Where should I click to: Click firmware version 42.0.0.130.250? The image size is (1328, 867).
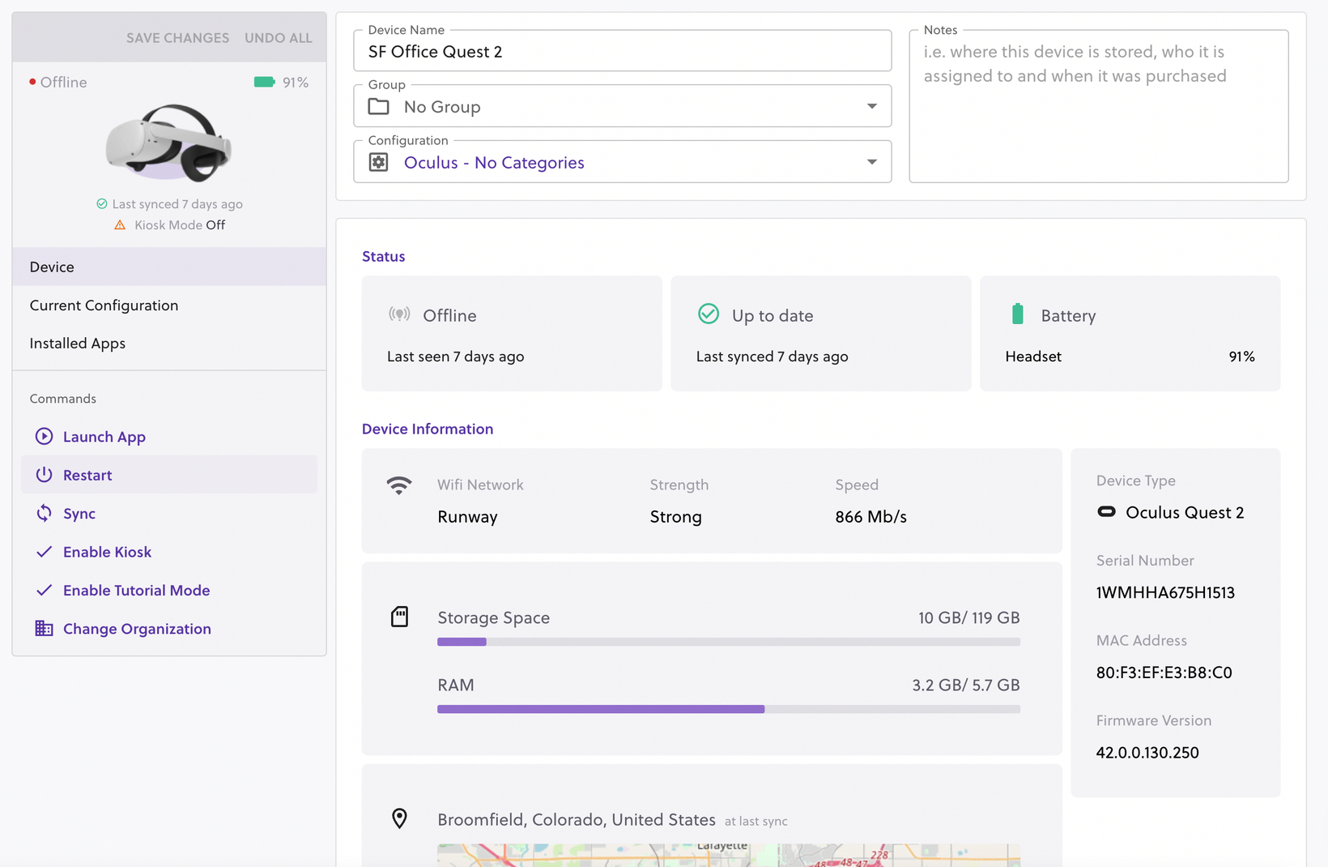(x=1147, y=752)
